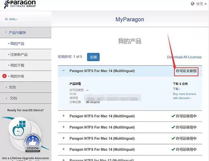Click the green checkmark on the second product row

pos(173,116)
